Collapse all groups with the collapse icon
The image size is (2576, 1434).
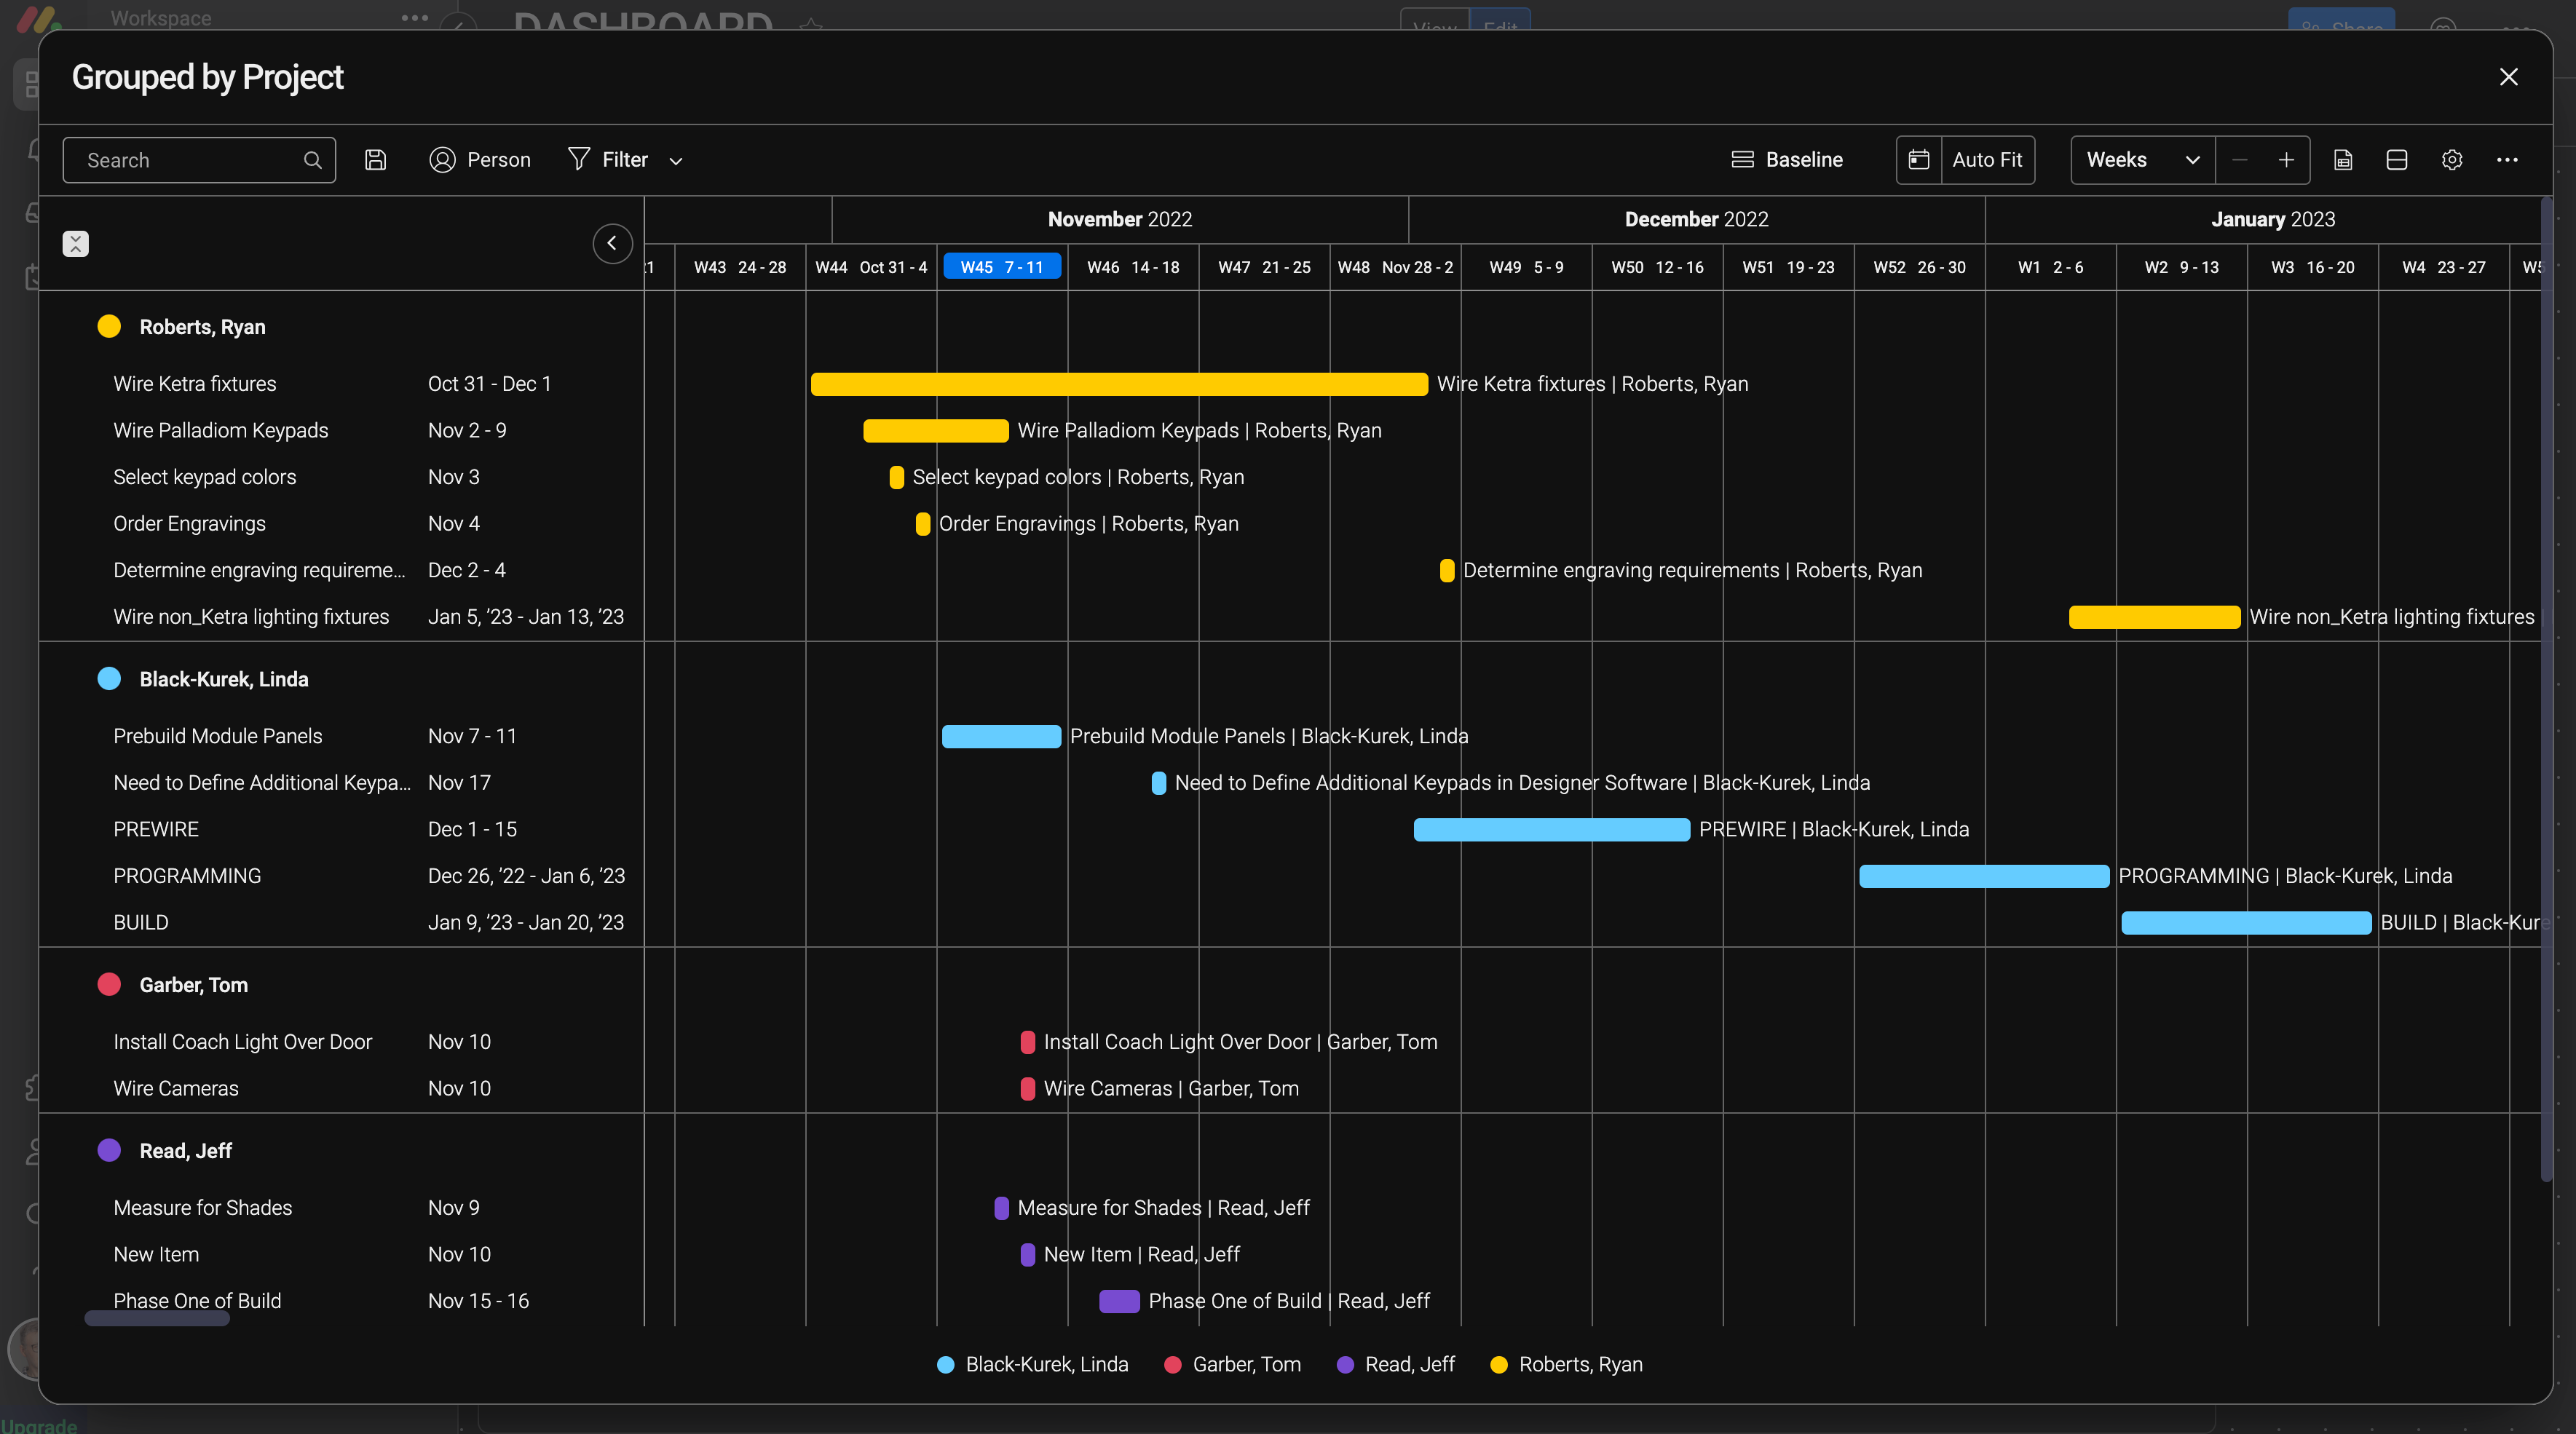pos(76,244)
